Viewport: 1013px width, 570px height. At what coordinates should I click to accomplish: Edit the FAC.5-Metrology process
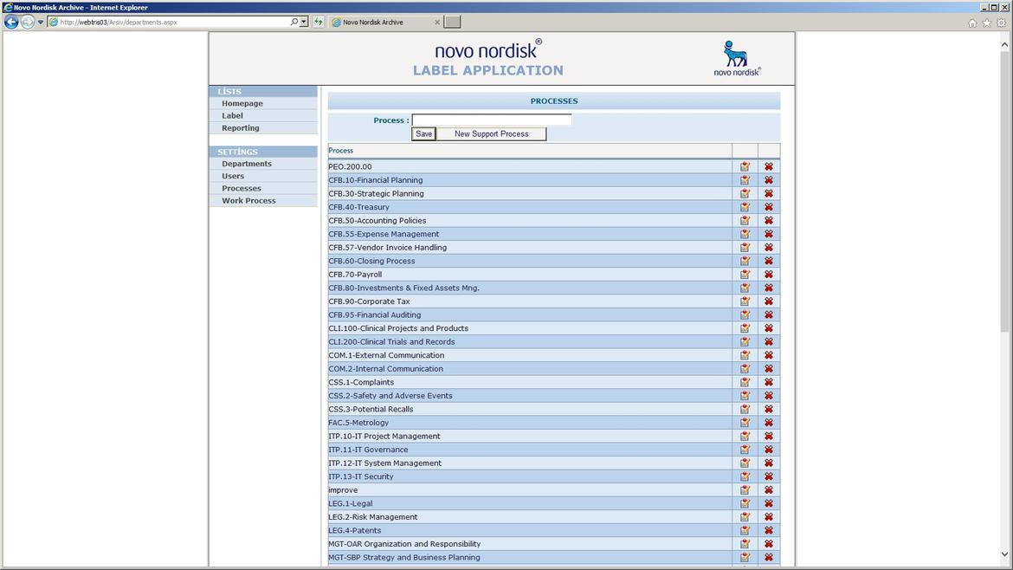[x=745, y=423]
